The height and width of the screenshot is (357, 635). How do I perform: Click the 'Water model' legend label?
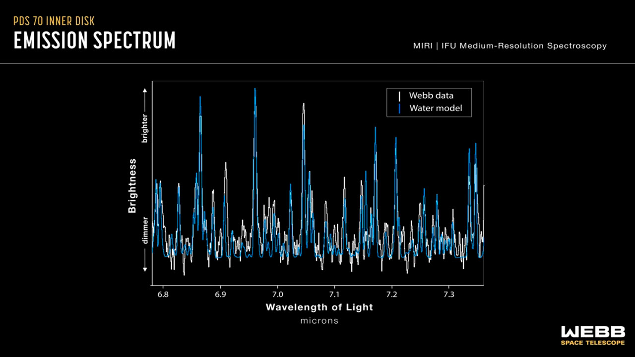pos(435,108)
